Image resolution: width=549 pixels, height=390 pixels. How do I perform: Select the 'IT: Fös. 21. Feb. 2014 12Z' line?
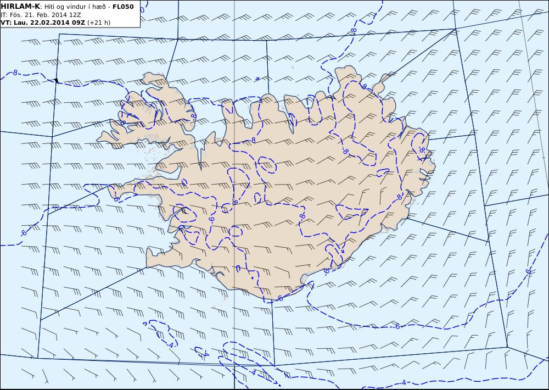(41, 15)
